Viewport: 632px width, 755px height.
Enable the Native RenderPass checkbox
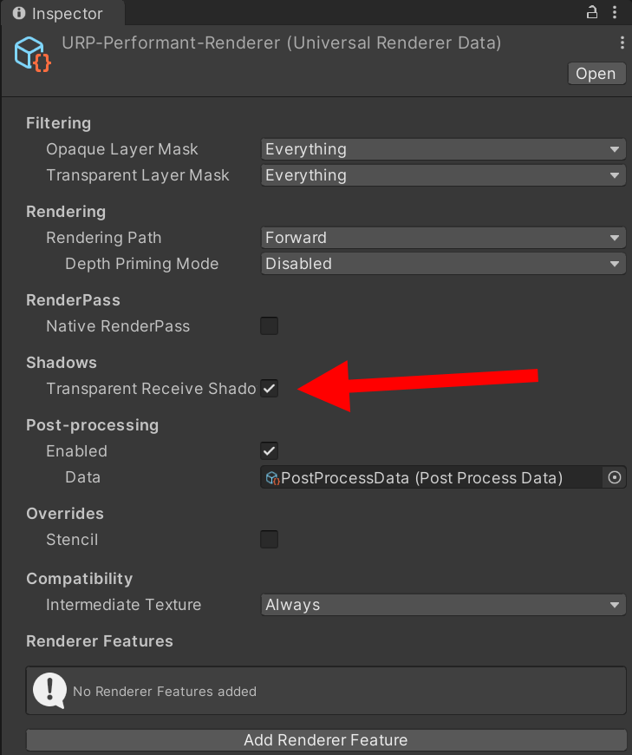(x=270, y=326)
